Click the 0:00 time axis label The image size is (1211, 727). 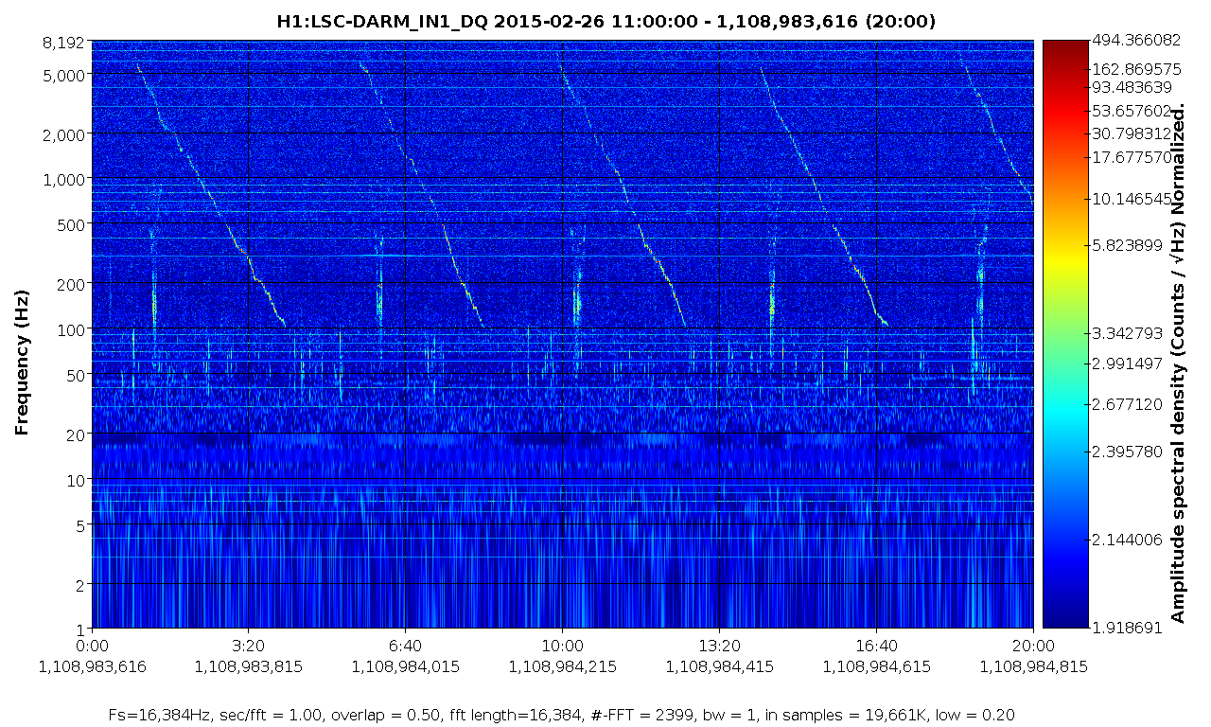(92, 647)
